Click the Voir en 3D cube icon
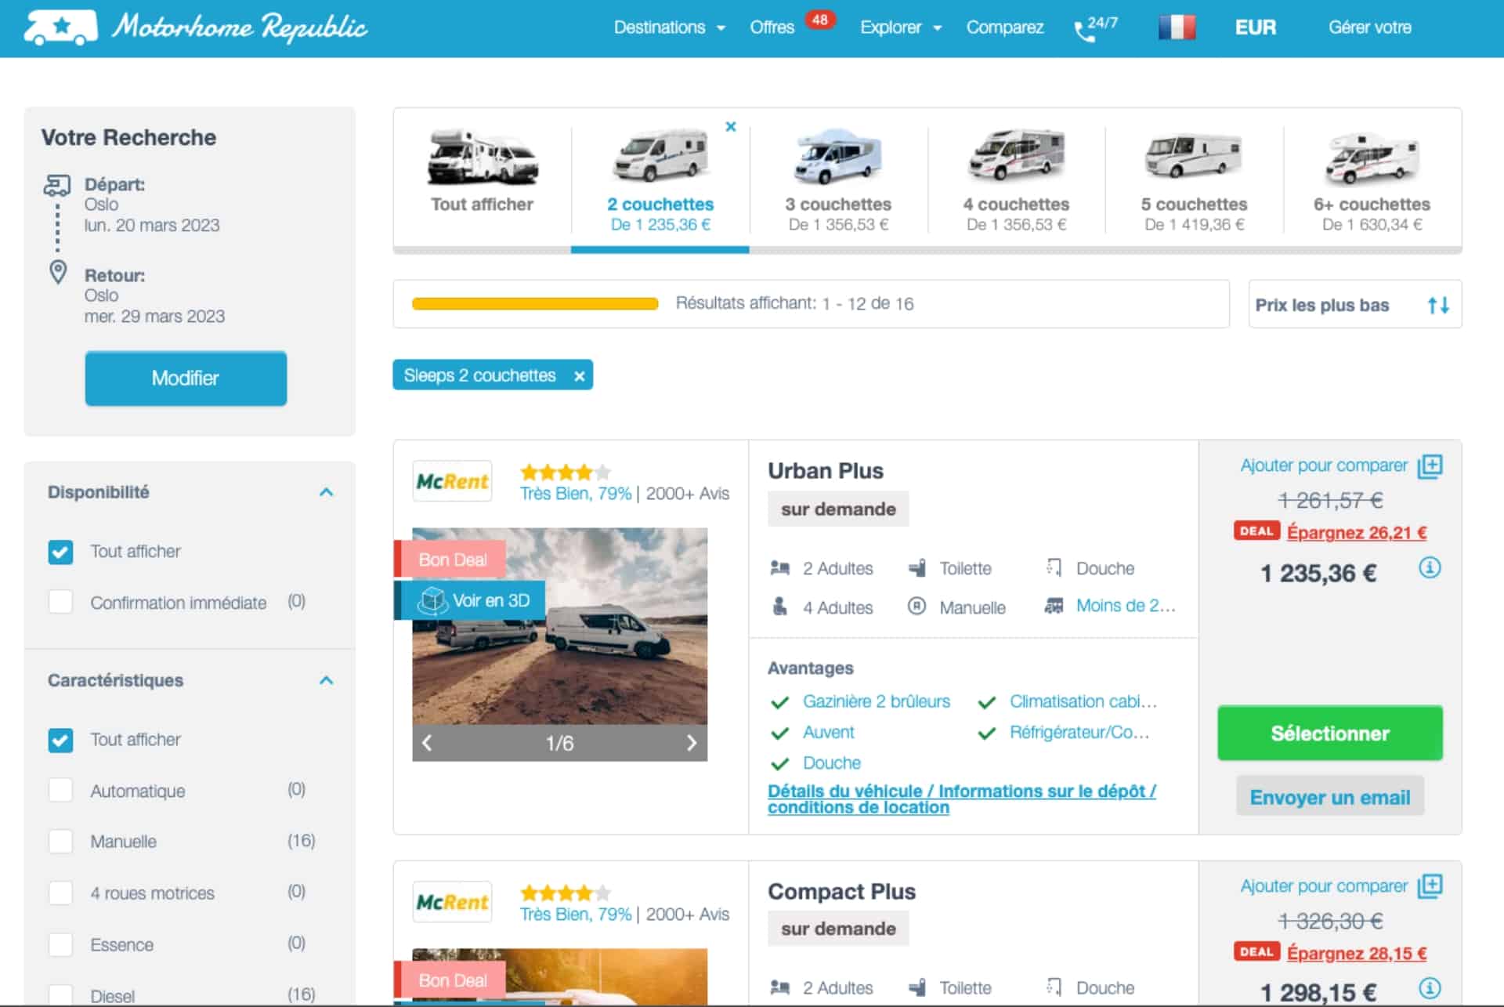Viewport: 1504px width, 1007px height. 432,601
